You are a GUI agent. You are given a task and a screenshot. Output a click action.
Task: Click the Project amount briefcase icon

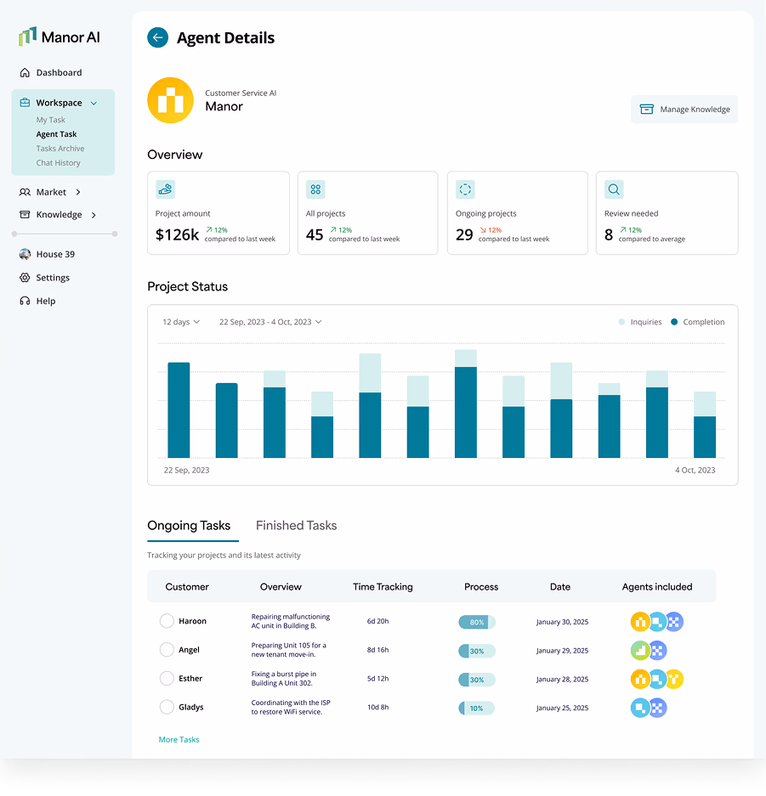(x=165, y=189)
